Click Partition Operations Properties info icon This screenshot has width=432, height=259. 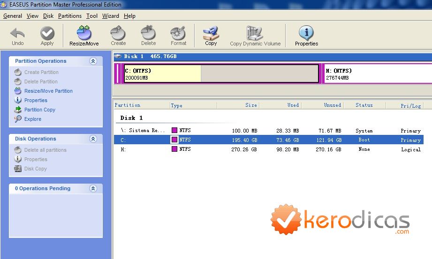pos(18,100)
